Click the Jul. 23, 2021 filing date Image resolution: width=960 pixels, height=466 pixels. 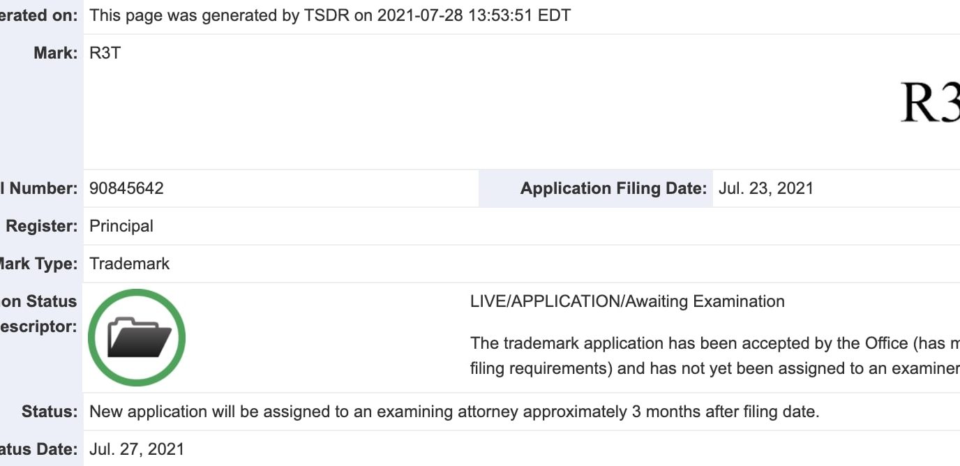[x=766, y=188]
